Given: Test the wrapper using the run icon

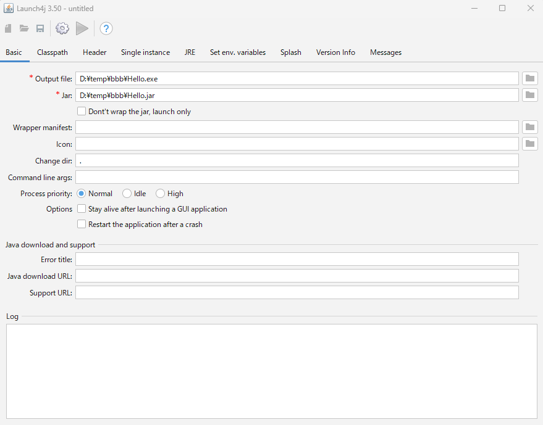Looking at the screenshot, I should click(82, 28).
